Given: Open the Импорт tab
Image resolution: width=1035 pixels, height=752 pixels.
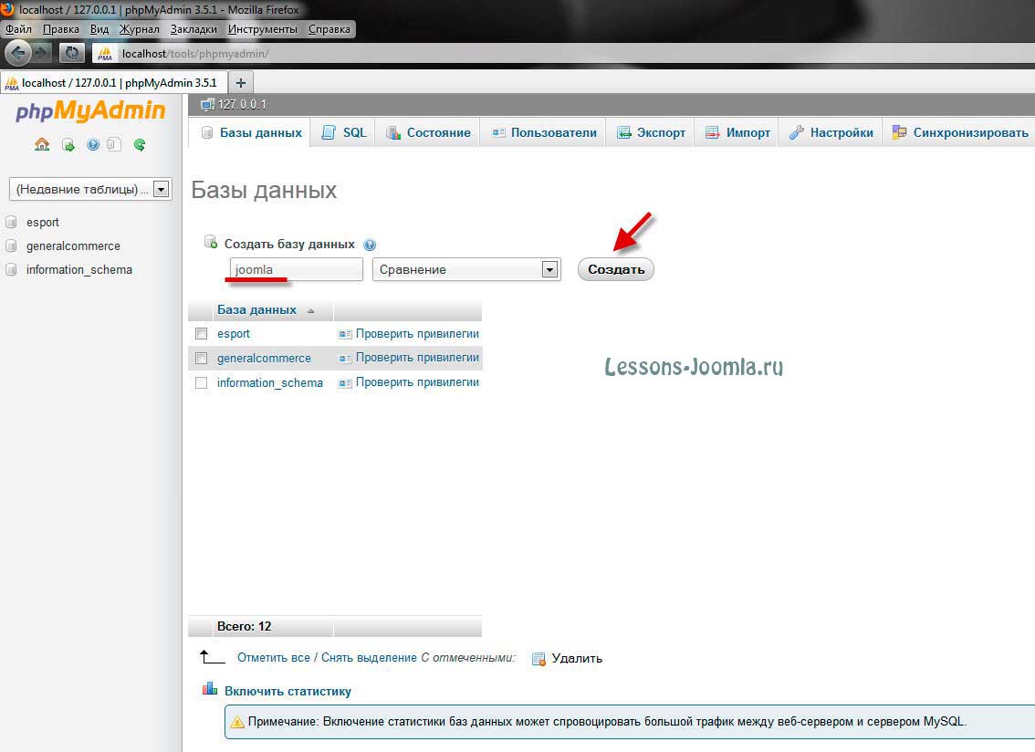Looking at the screenshot, I should click(737, 132).
